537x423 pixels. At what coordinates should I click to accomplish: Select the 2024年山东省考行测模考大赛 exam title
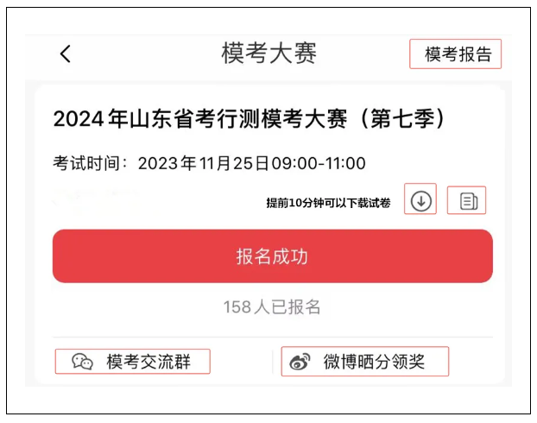coord(200,119)
